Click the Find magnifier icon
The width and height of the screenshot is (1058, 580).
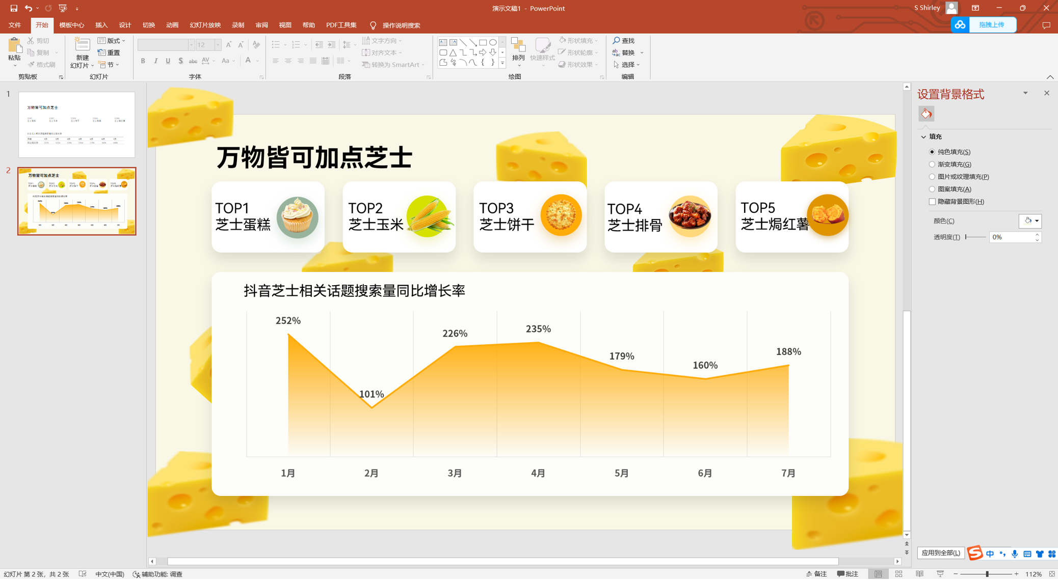(x=617, y=40)
